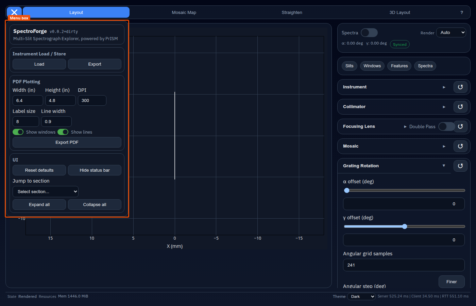
Task: Load an instrument file
Action: tap(39, 64)
